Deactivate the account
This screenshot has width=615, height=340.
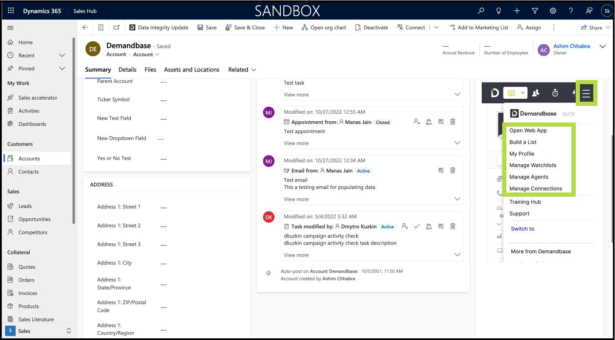pos(371,27)
